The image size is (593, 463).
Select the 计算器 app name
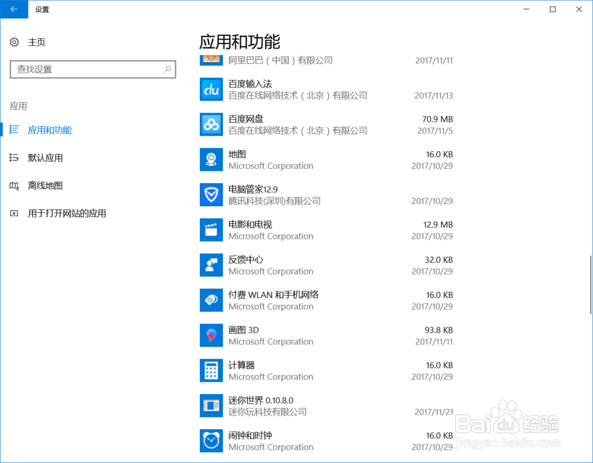[241, 365]
